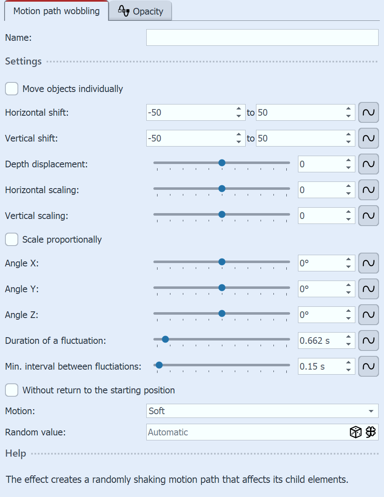Check Scale proportionally
Screen dimensions: 384x497
[x=11, y=239]
